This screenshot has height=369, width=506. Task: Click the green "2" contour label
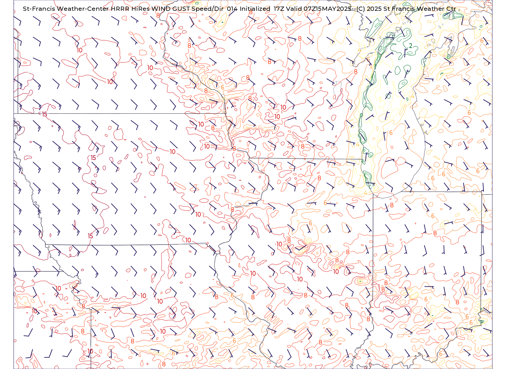pos(410,46)
